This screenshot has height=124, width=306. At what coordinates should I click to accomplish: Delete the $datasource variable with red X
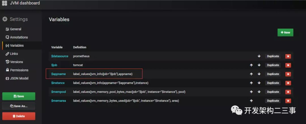pyautogui.click(x=288, y=56)
